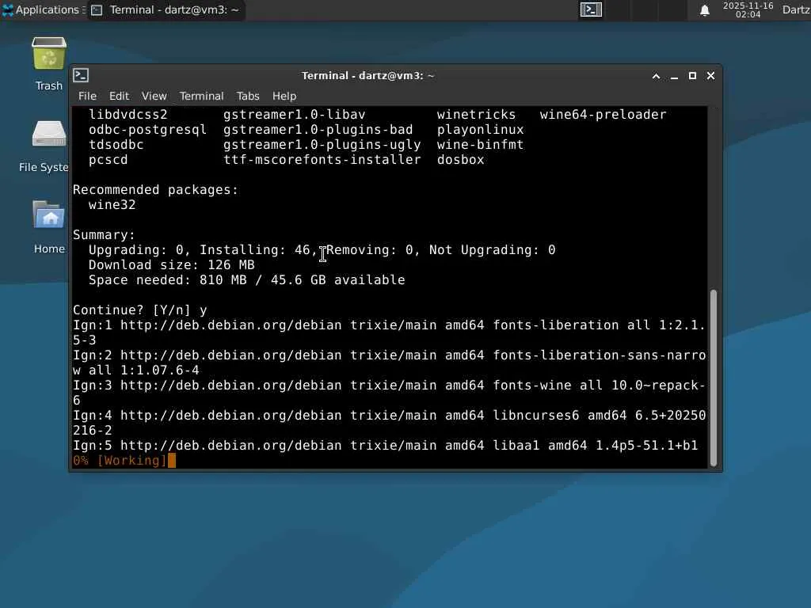Screen dimensions: 811x608
Task: Open the View menu
Action: [x=154, y=96]
